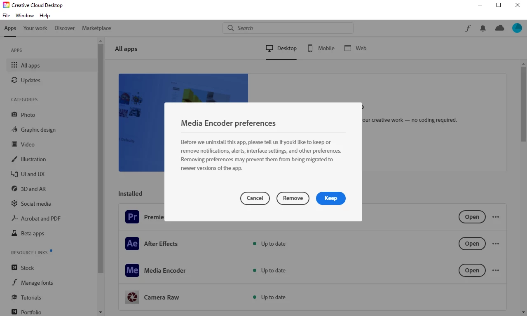This screenshot has height=316, width=527.
Task: Cancel the Media Encoder uninstall dialog
Action: [255, 198]
